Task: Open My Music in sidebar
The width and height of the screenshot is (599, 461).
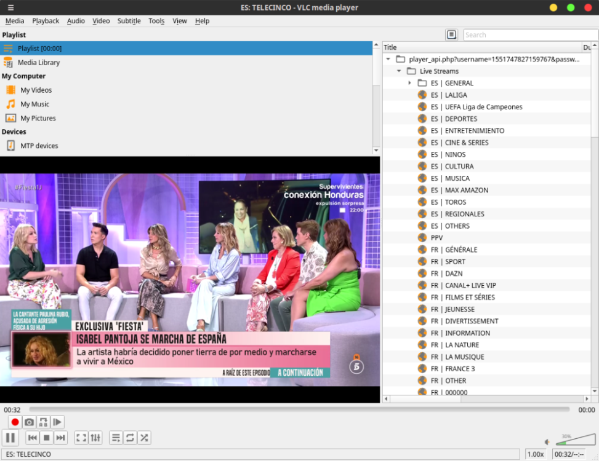Action: pyautogui.click(x=186, y=104)
